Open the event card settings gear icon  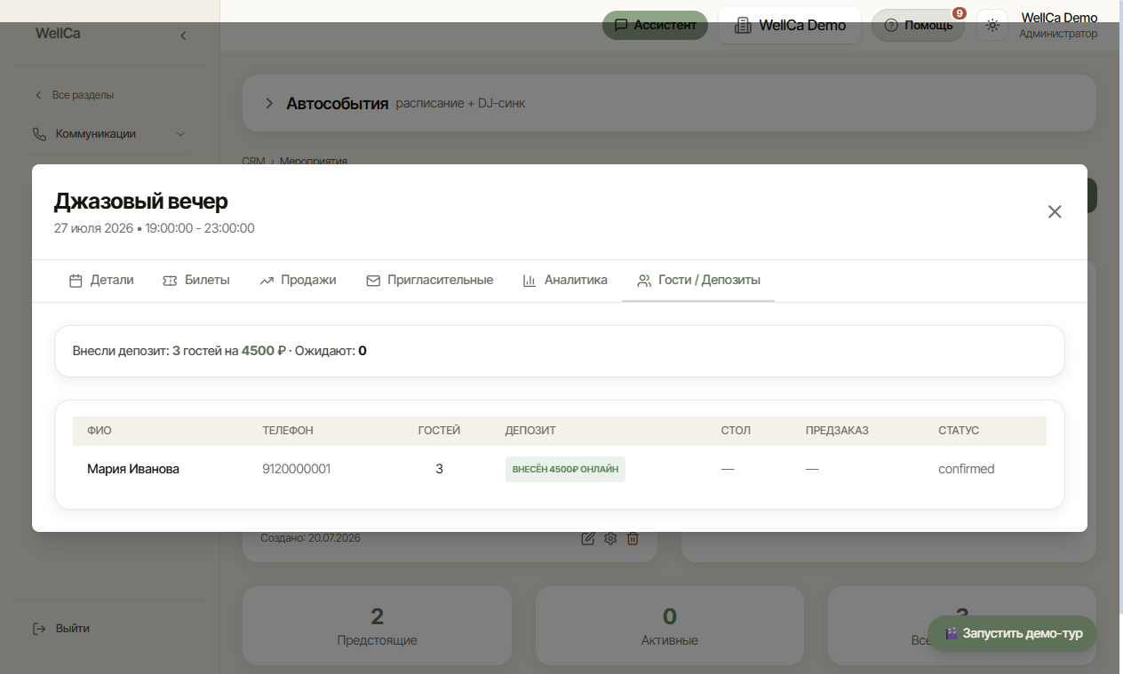click(x=610, y=538)
